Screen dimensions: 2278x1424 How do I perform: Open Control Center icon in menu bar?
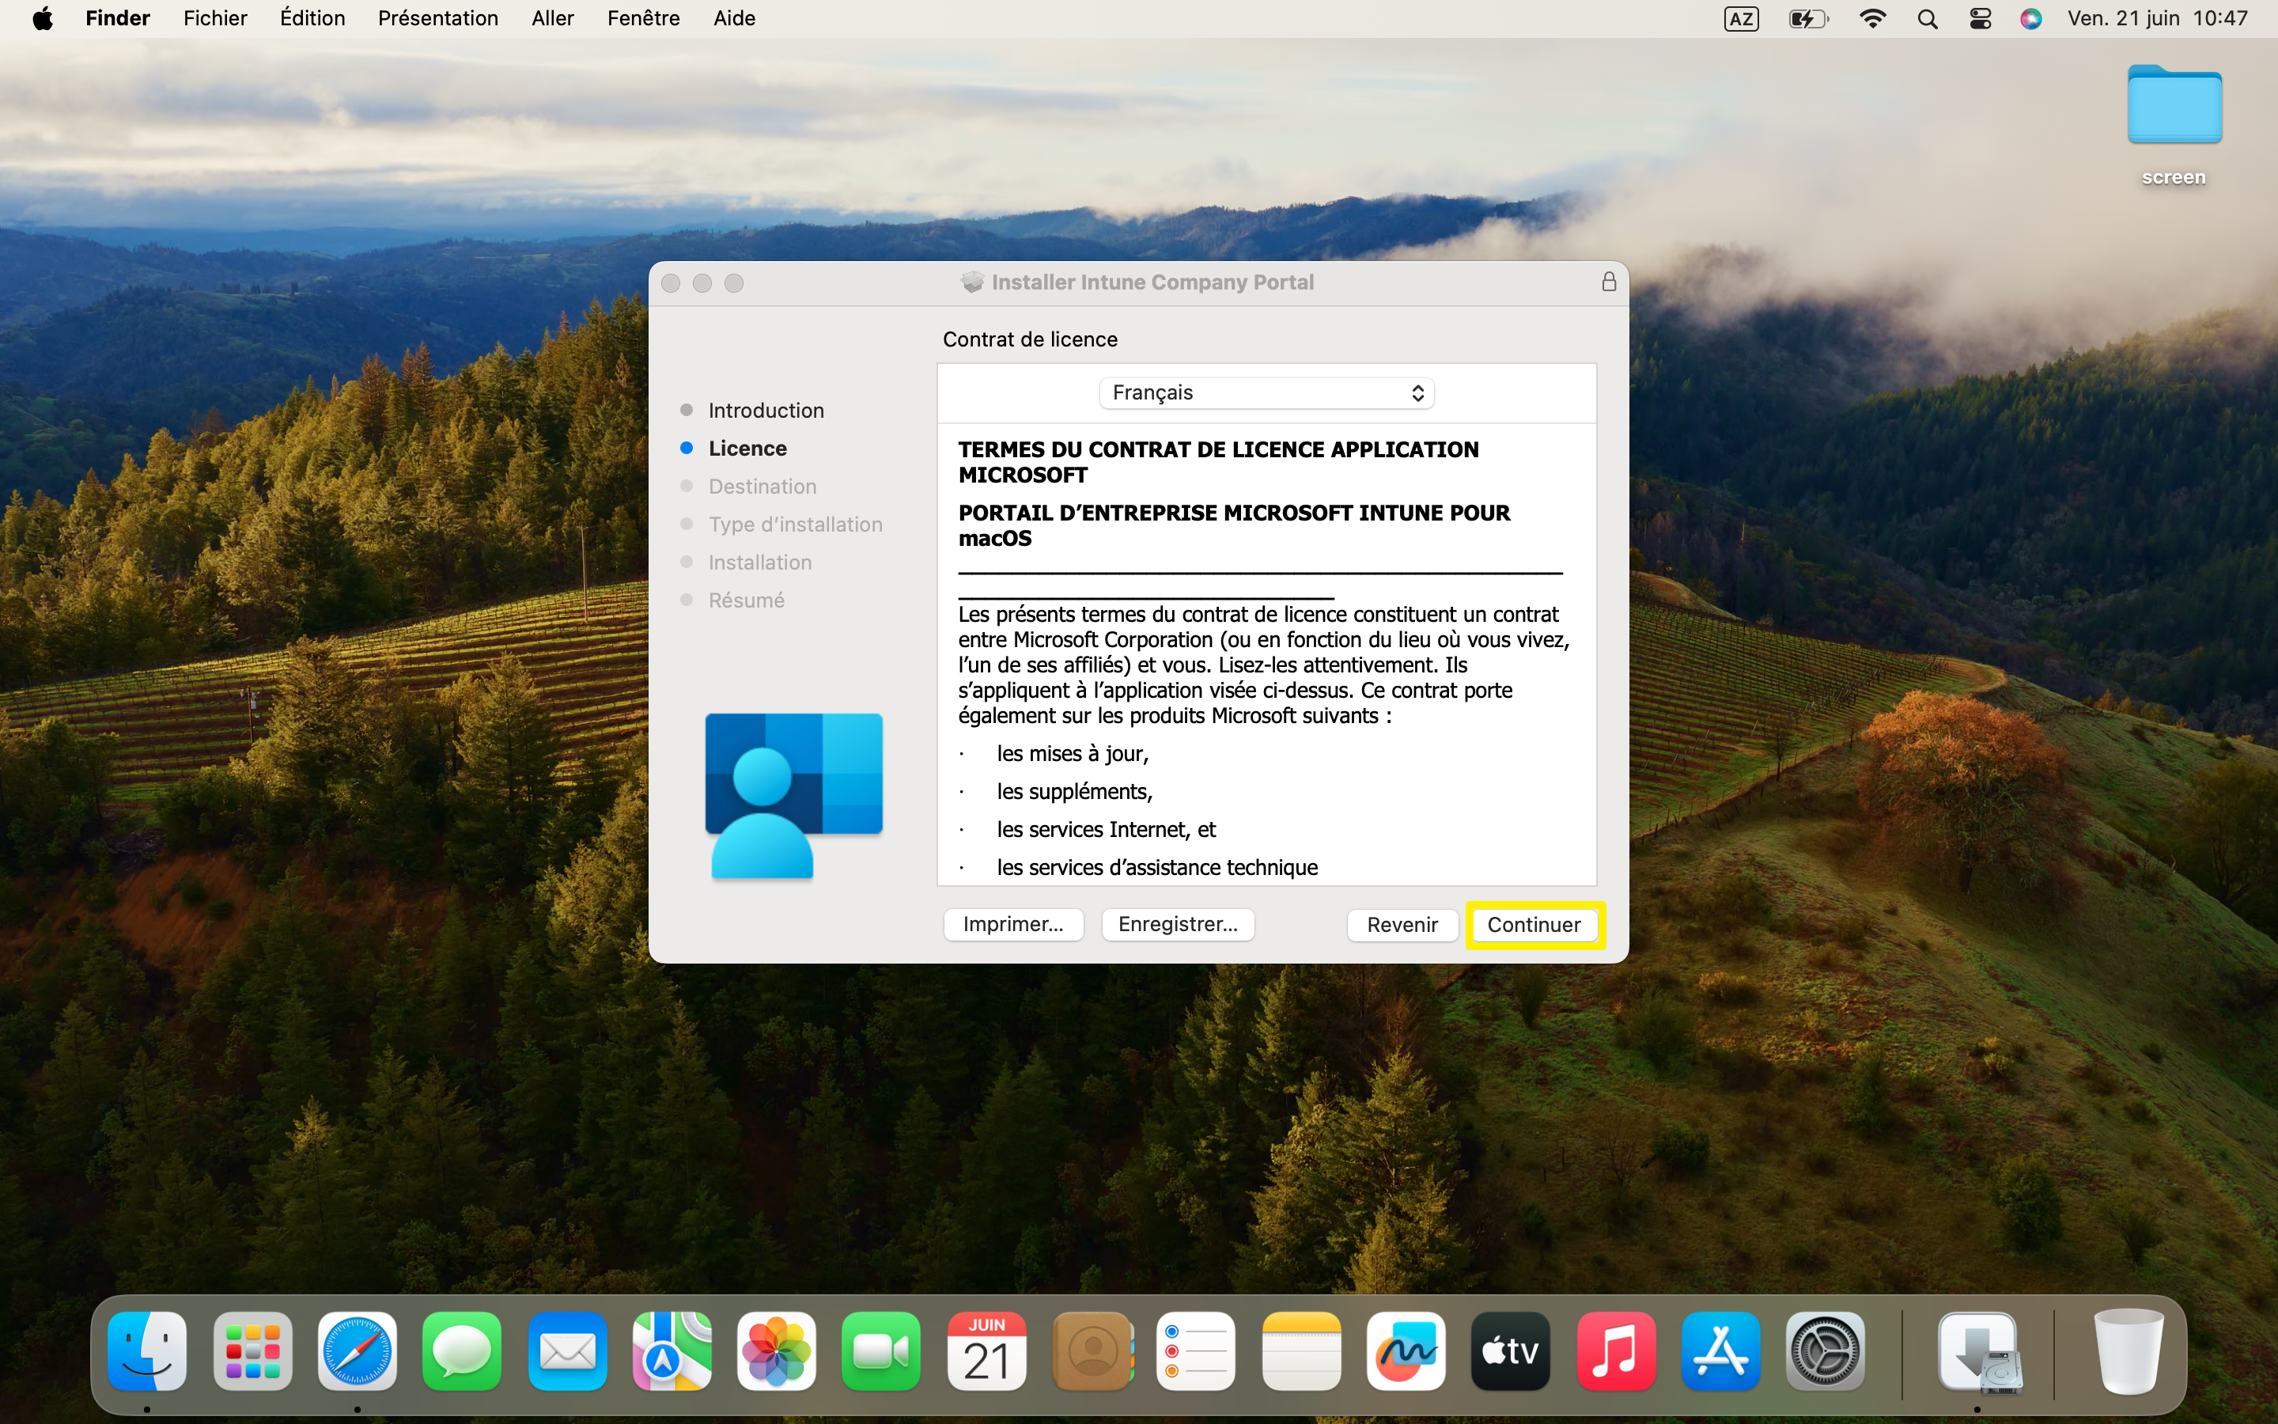[1981, 19]
